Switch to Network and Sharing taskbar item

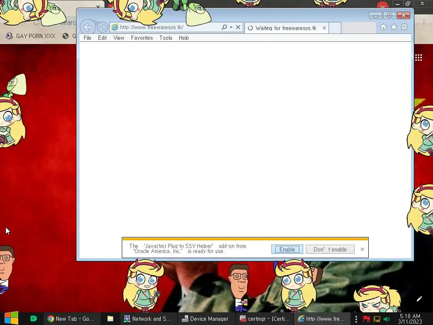click(148, 319)
